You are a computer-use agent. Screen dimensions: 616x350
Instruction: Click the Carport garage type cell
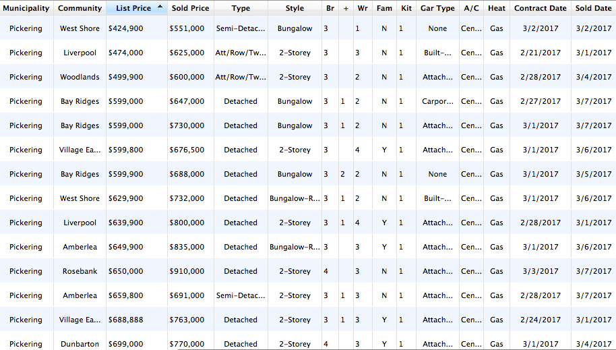click(x=437, y=102)
